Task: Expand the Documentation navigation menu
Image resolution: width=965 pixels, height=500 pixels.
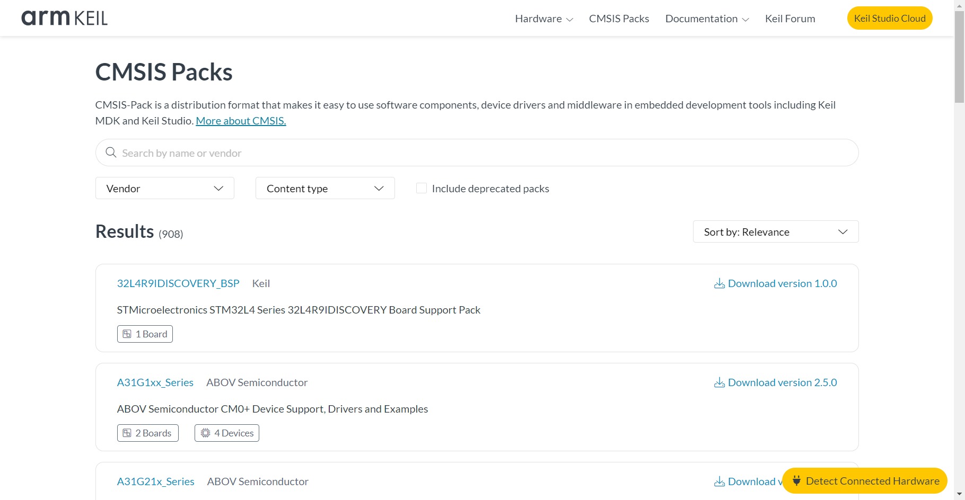Action: click(707, 19)
